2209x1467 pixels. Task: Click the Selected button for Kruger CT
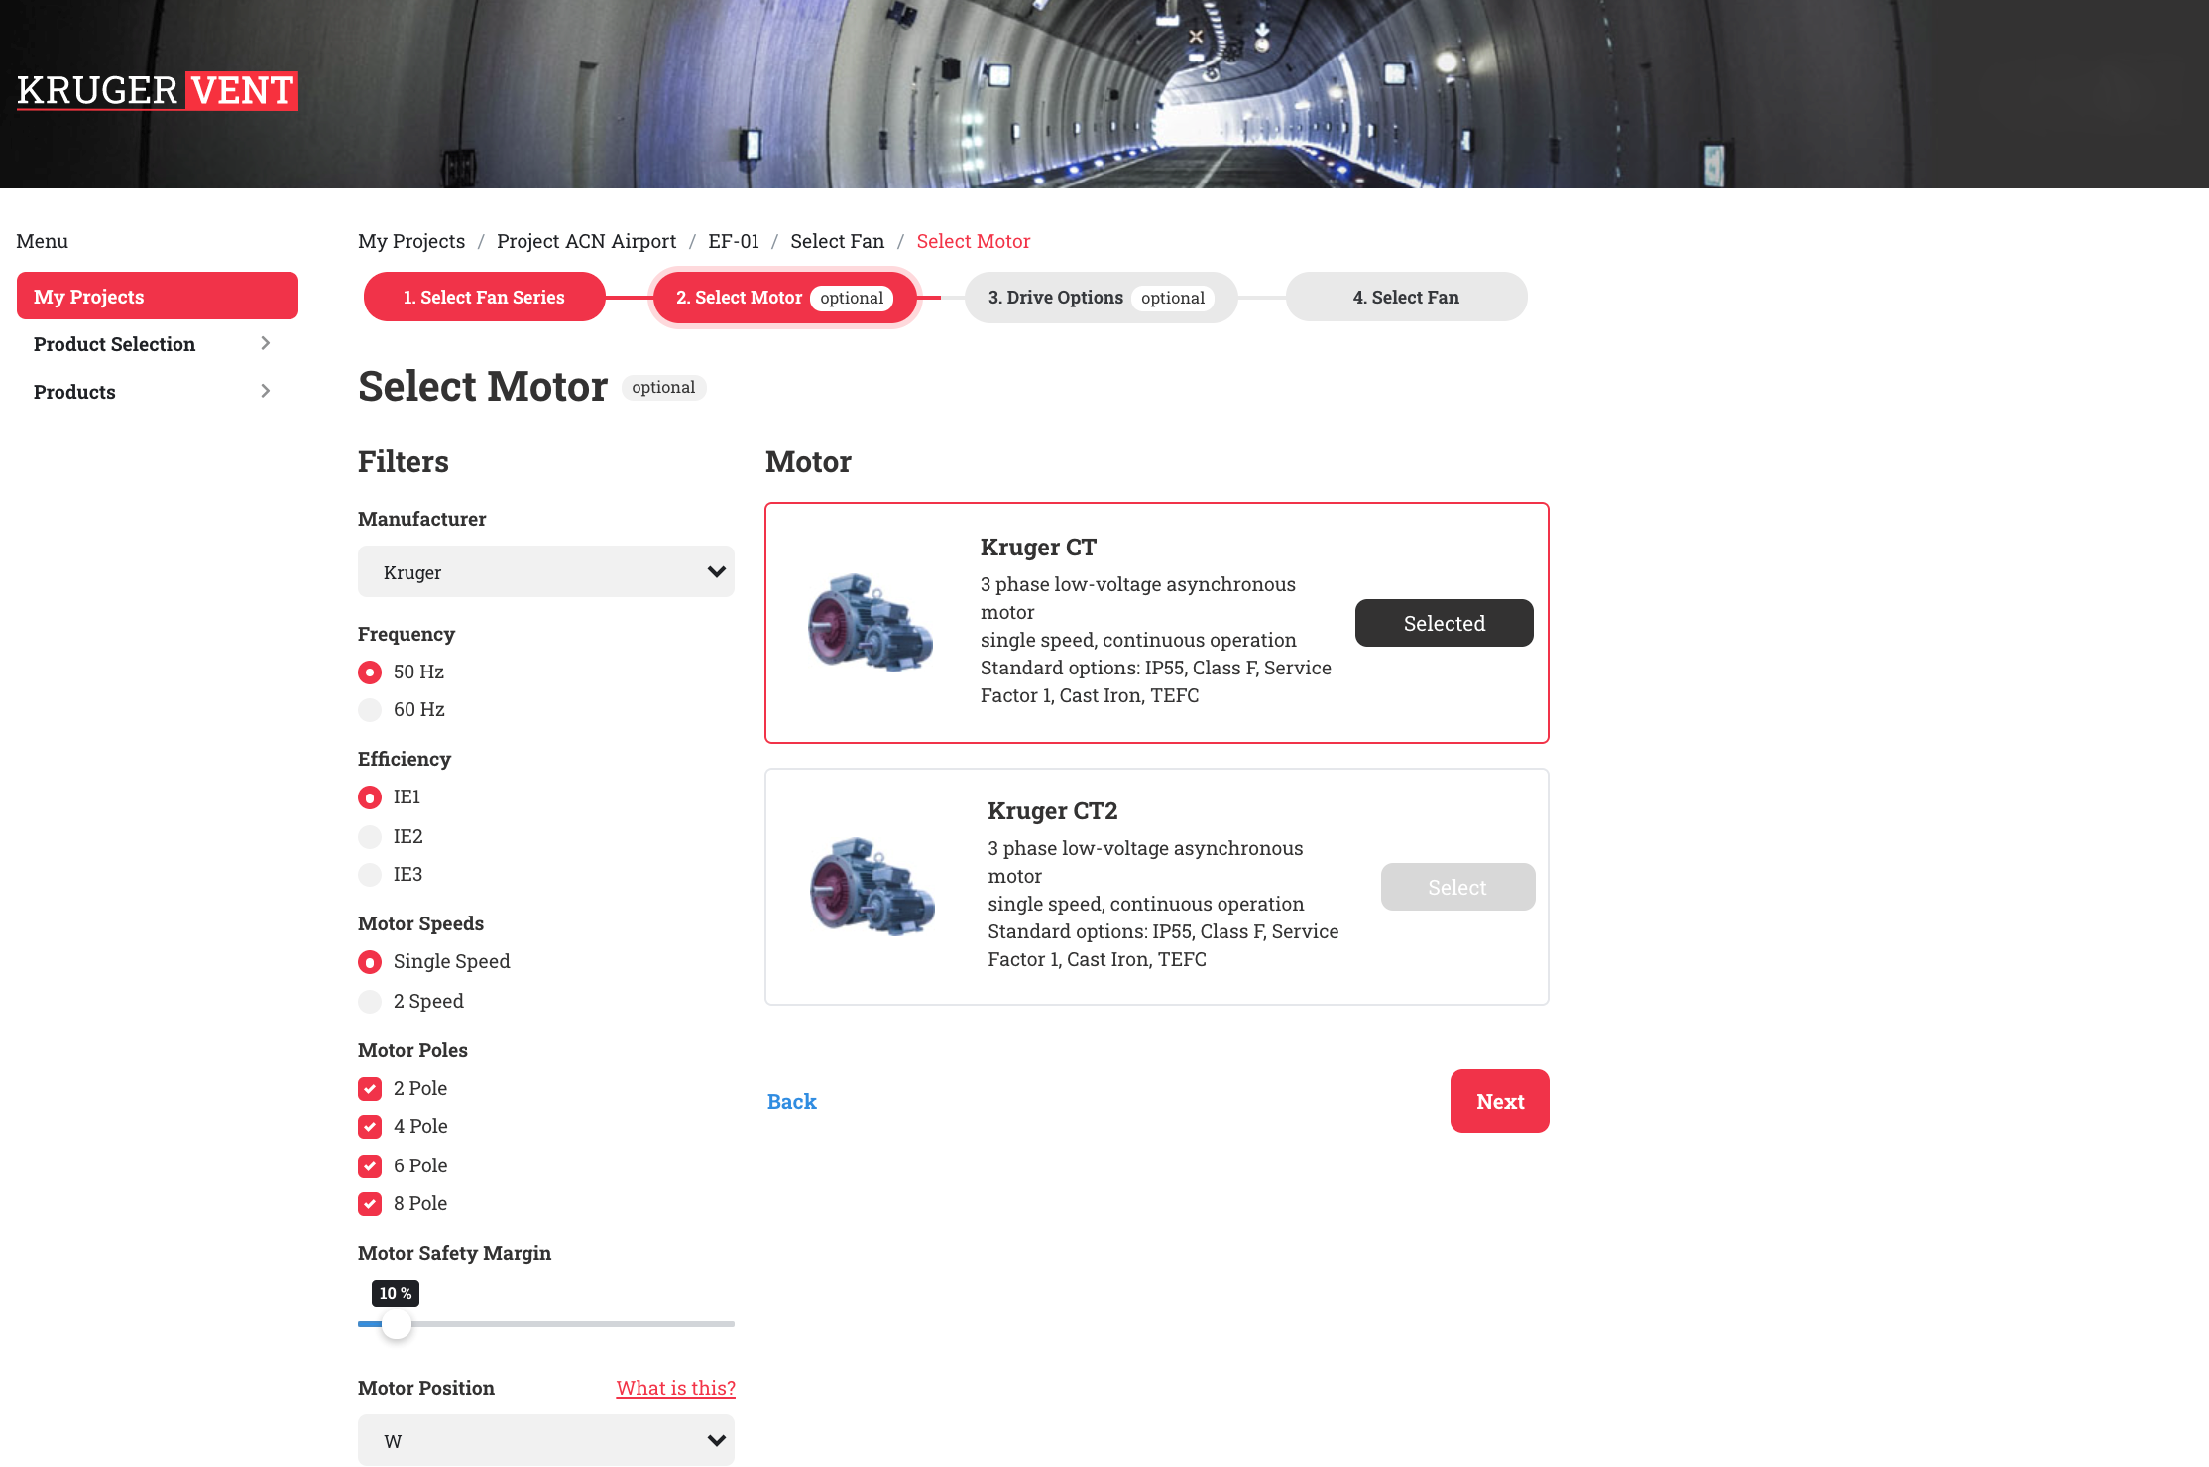coord(1444,623)
